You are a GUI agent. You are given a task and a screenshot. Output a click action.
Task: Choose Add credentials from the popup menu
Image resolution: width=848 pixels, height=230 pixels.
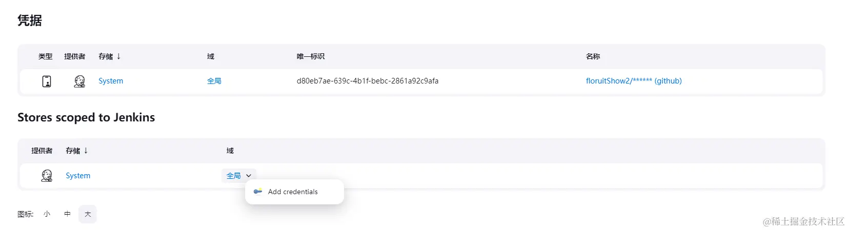click(293, 192)
